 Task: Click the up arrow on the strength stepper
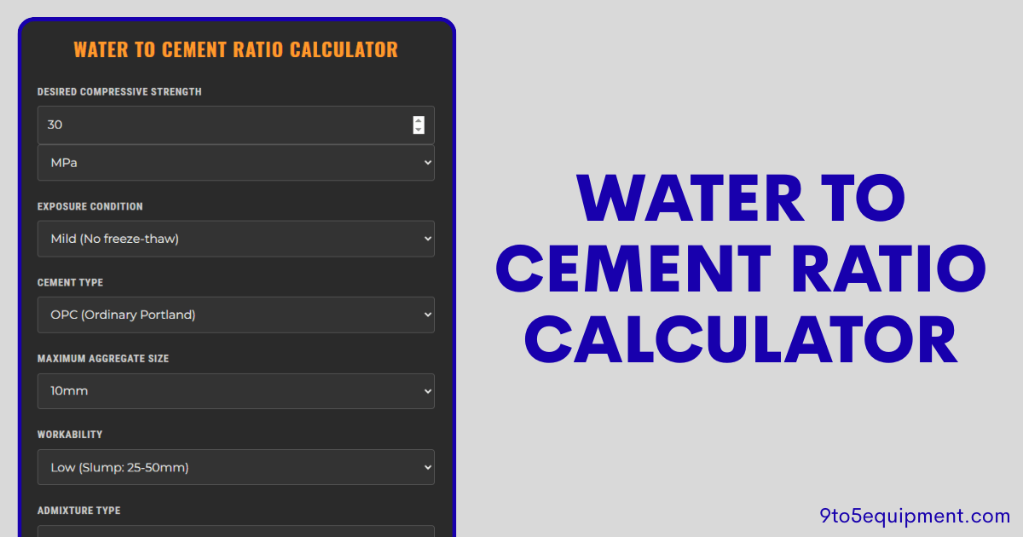[x=419, y=120]
